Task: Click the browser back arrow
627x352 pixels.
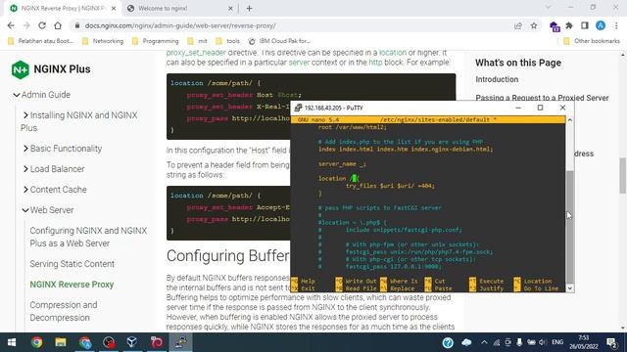Action: pyautogui.click(x=11, y=25)
